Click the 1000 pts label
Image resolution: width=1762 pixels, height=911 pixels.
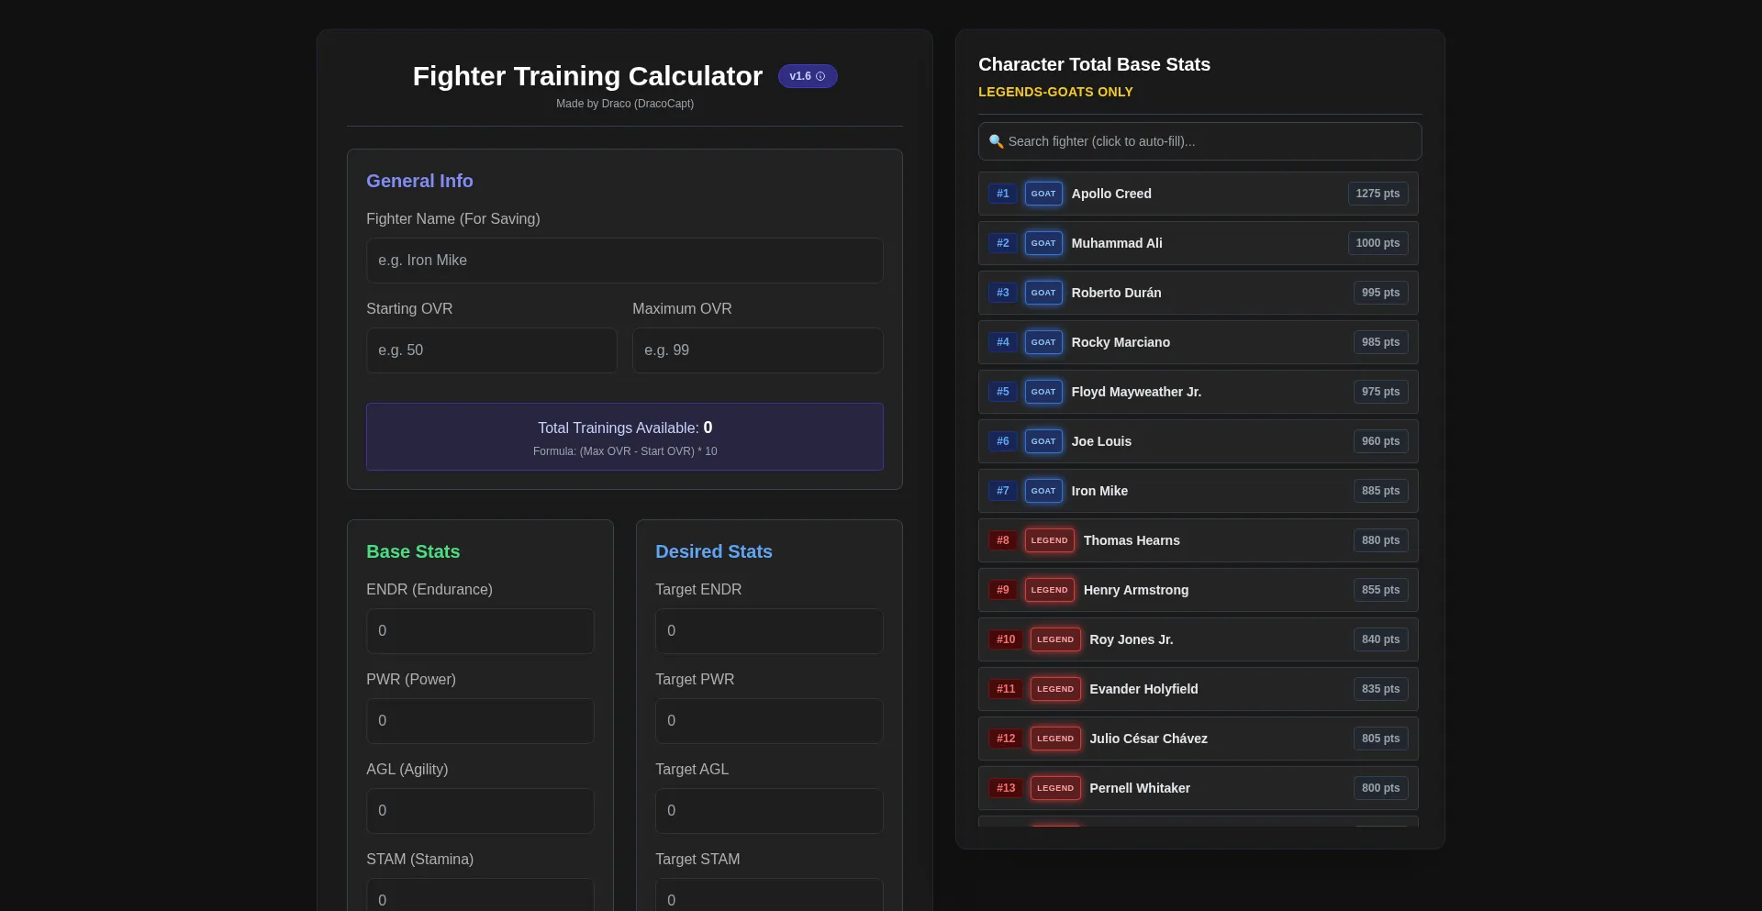pyautogui.click(x=1377, y=243)
